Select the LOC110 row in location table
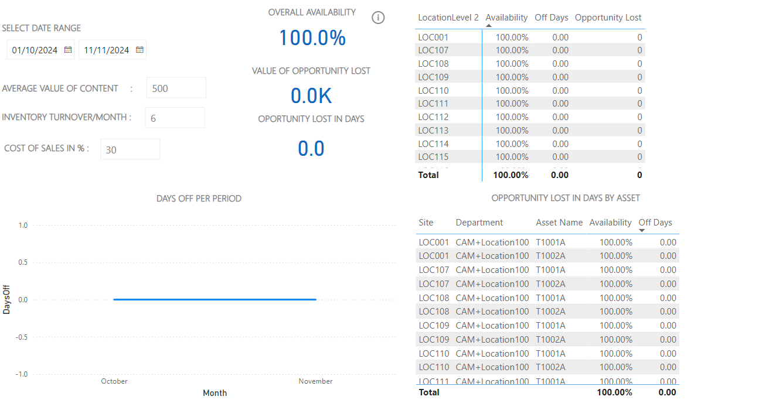Image resolution: width=762 pixels, height=410 pixels. [434, 91]
